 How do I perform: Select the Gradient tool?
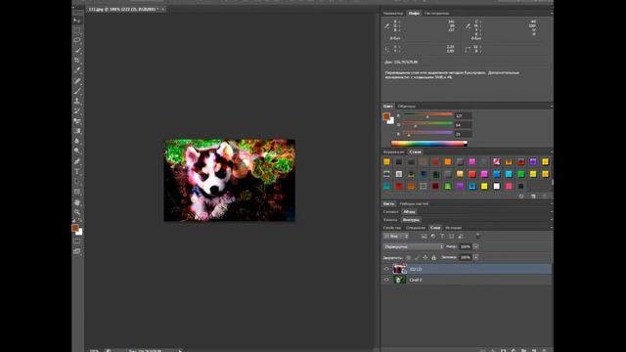click(77, 131)
